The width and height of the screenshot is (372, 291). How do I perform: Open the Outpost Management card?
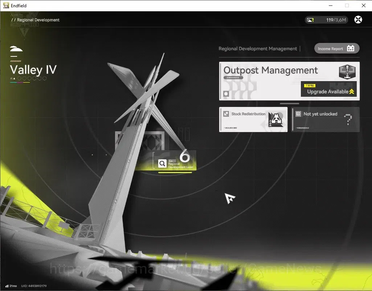[x=289, y=81]
